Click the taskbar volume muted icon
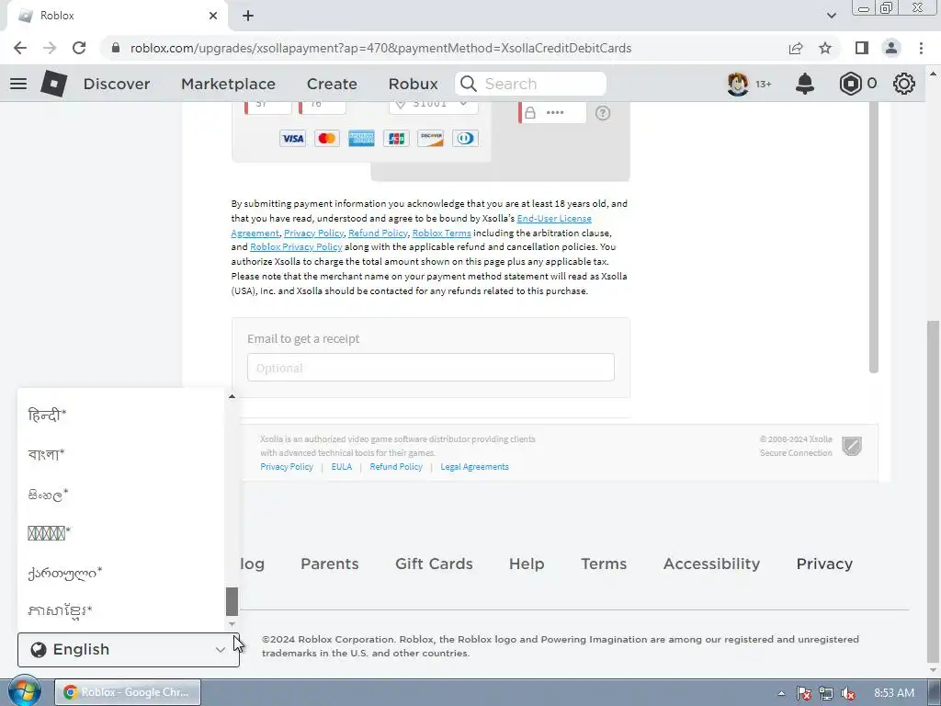This screenshot has height=706, width=941. pos(848,693)
